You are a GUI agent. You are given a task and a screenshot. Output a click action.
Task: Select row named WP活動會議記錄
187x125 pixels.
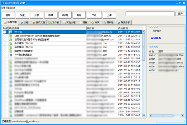(23, 55)
